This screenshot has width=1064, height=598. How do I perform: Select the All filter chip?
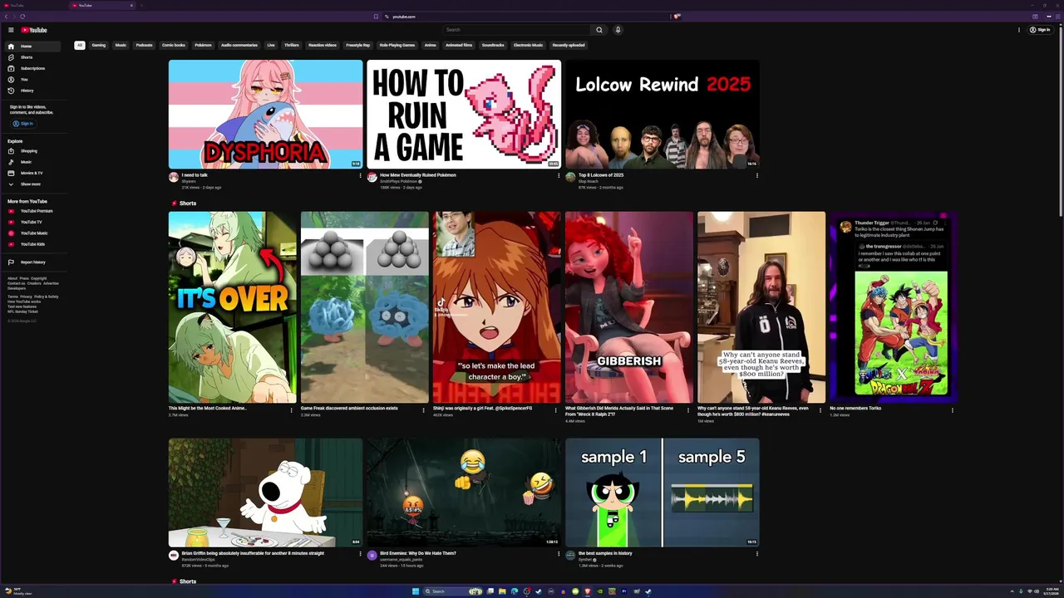pos(80,45)
